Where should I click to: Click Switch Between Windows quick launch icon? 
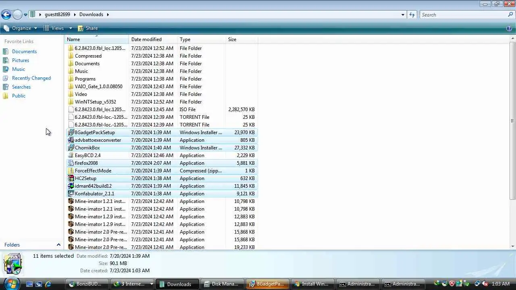pos(39,284)
